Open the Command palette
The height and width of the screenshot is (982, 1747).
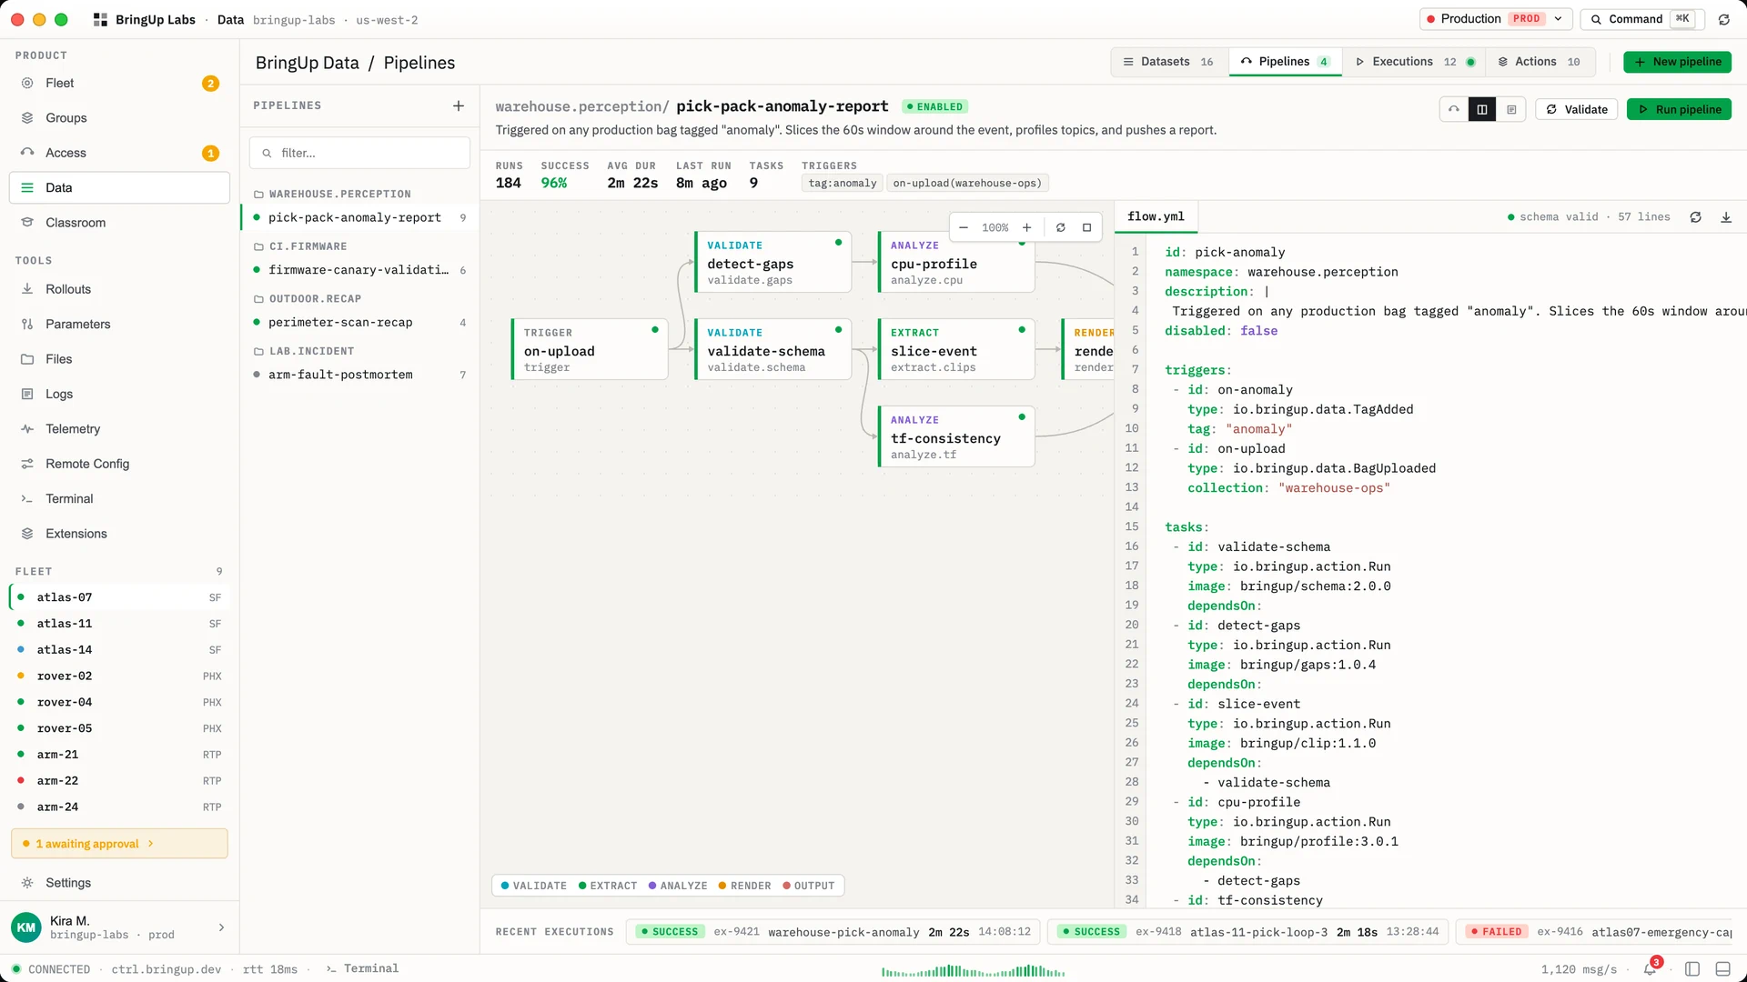tap(1641, 19)
